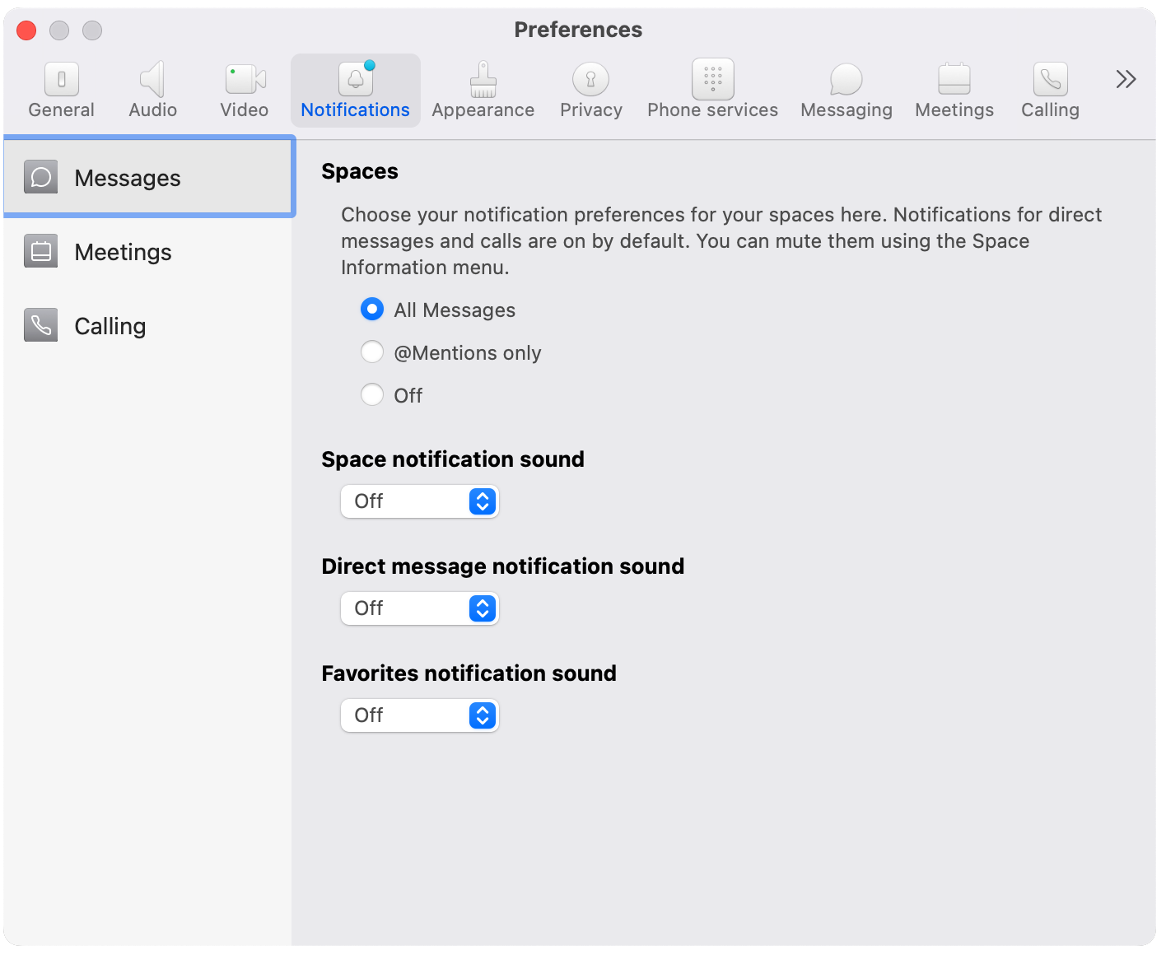
Task: Open the General preferences icon
Action: click(61, 89)
